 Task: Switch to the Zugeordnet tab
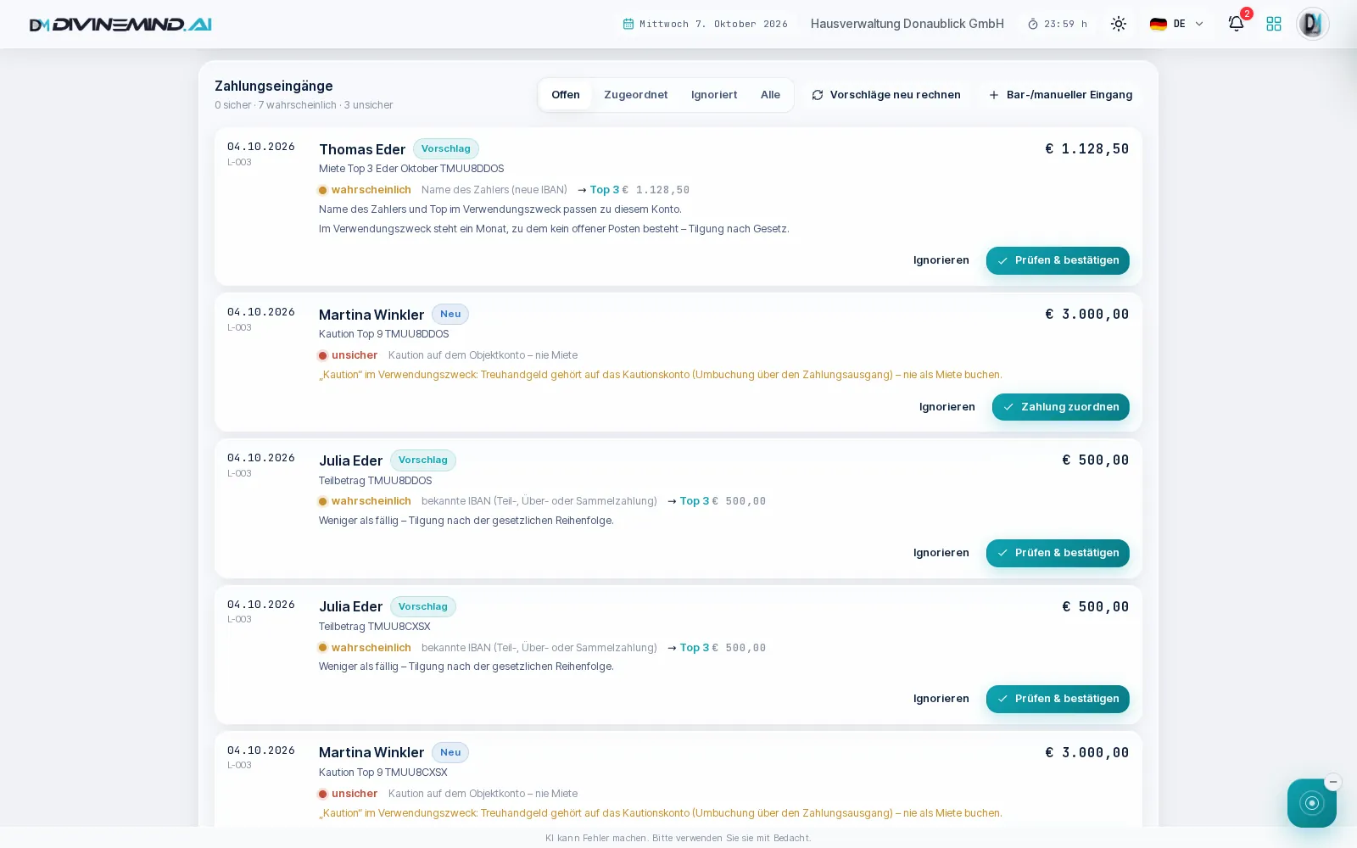[635, 95]
